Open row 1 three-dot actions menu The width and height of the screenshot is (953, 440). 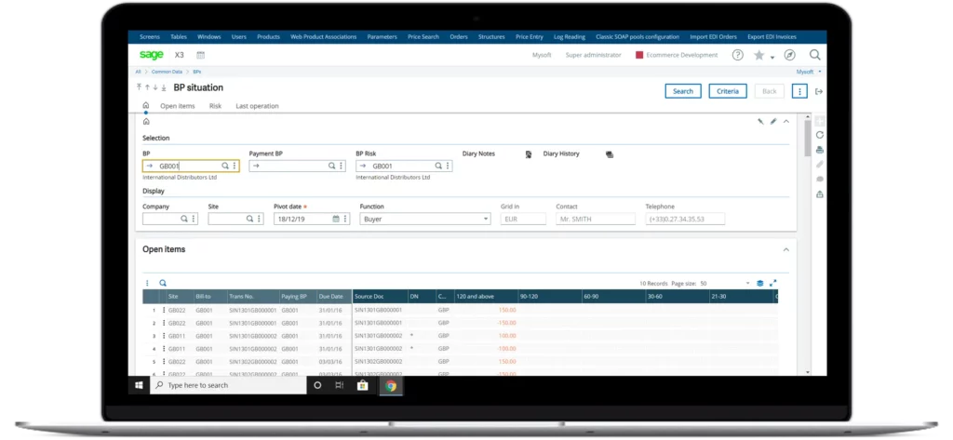click(164, 310)
